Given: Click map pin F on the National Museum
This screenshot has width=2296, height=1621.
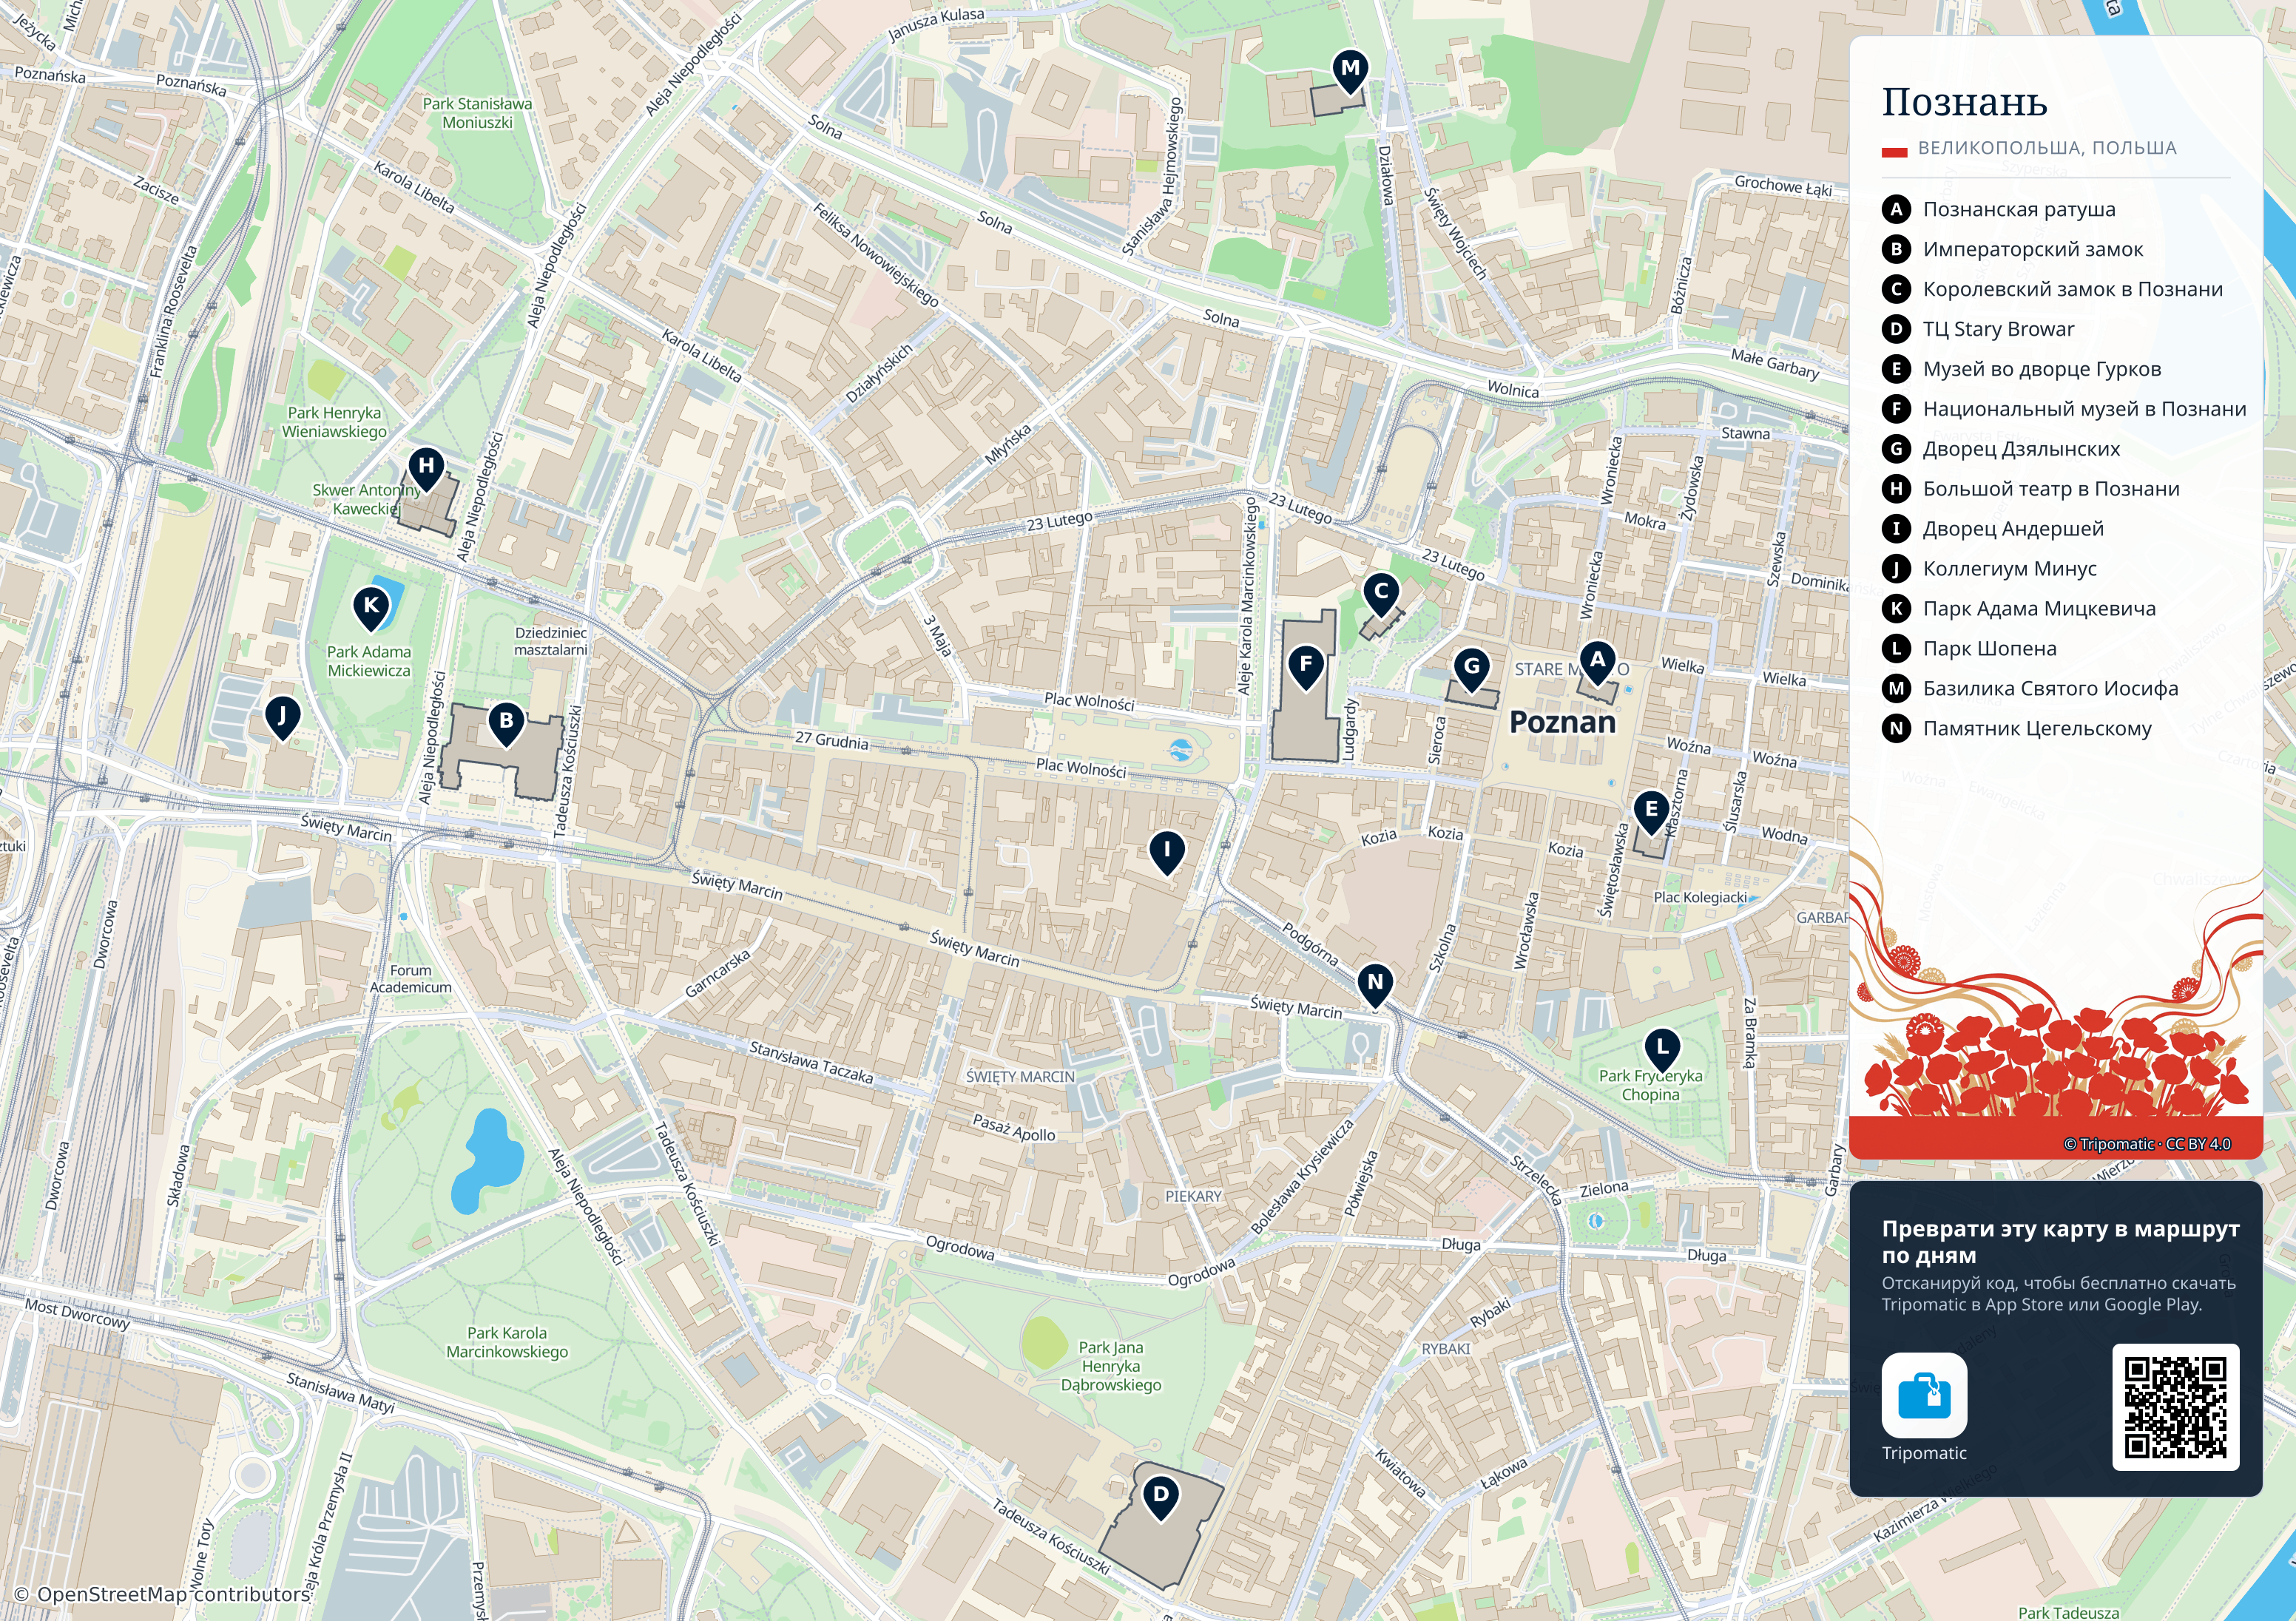Looking at the screenshot, I should [x=1306, y=667].
